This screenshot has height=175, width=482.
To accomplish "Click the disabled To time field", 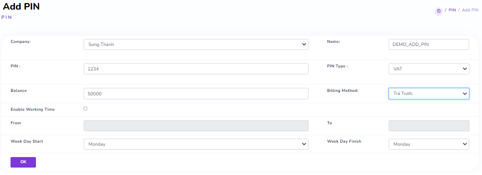I will pyautogui.click(x=429, y=126).
